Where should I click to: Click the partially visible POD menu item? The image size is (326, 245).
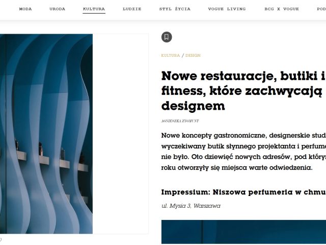[x=321, y=9]
